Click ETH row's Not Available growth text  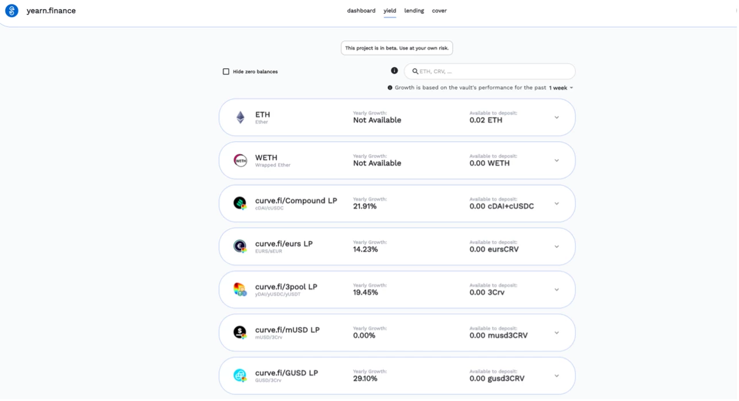click(377, 120)
